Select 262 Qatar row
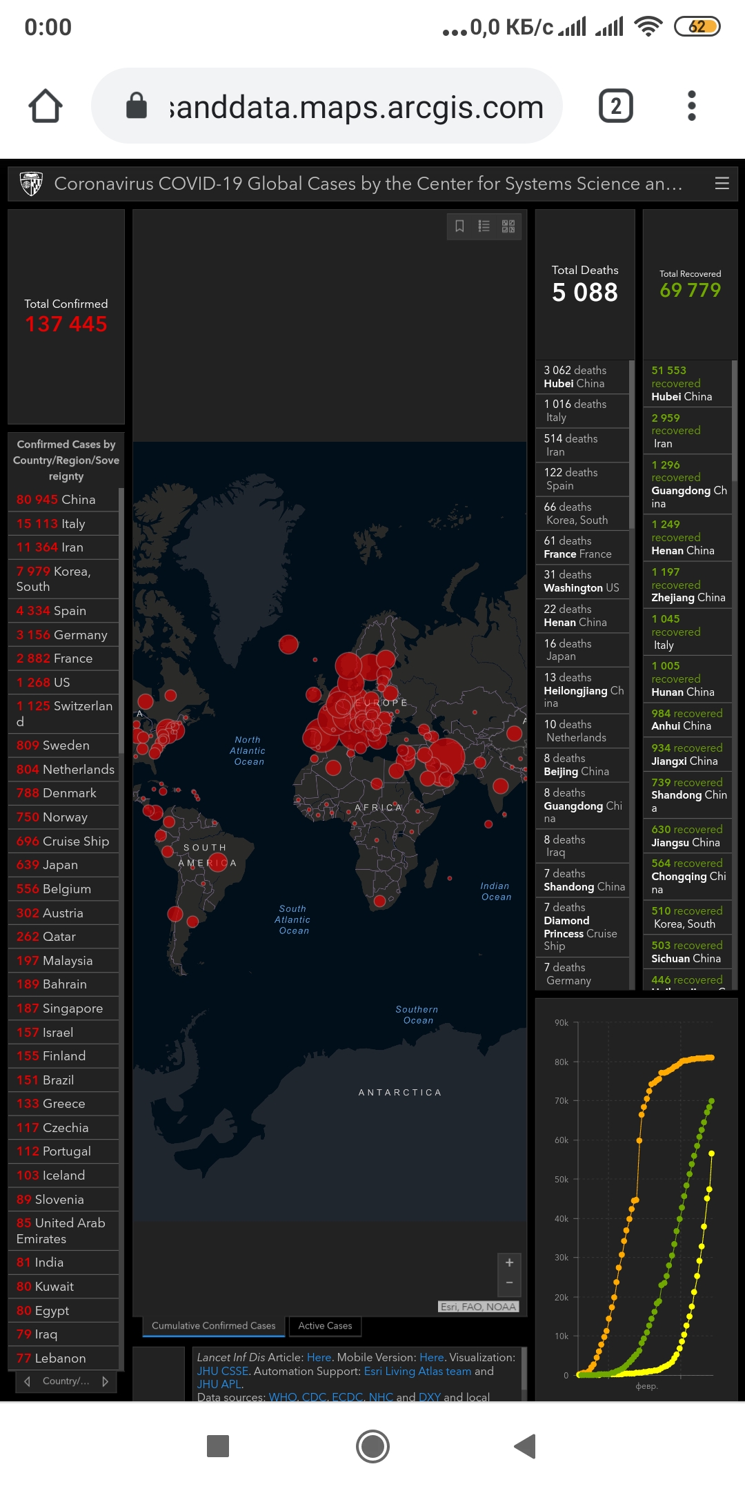Image resolution: width=745 pixels, height=1491 pixels. point(63,937)
